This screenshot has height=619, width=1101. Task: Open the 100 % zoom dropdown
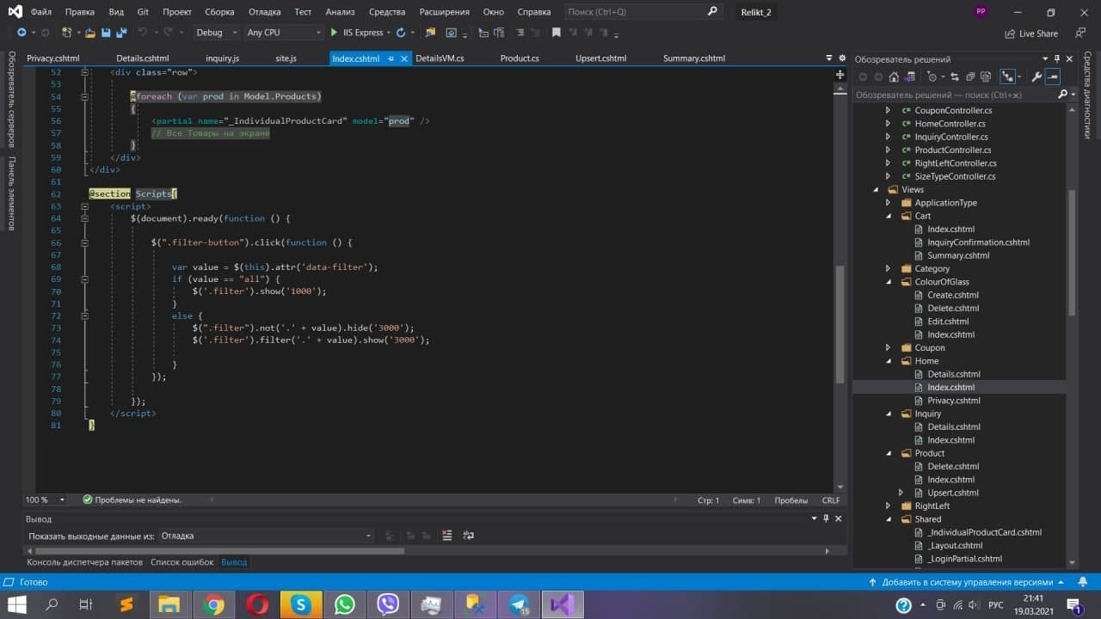[x=62, y=499]
